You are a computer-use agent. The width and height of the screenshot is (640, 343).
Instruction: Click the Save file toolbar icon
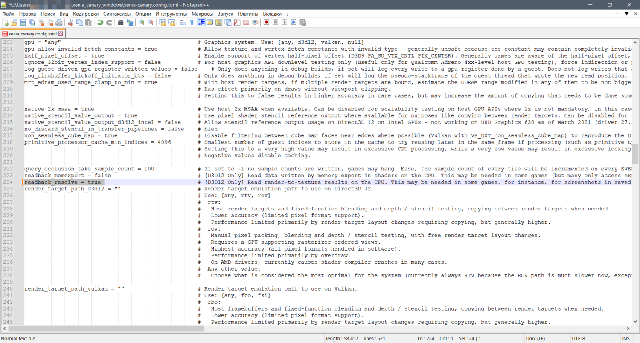point(23,23)
